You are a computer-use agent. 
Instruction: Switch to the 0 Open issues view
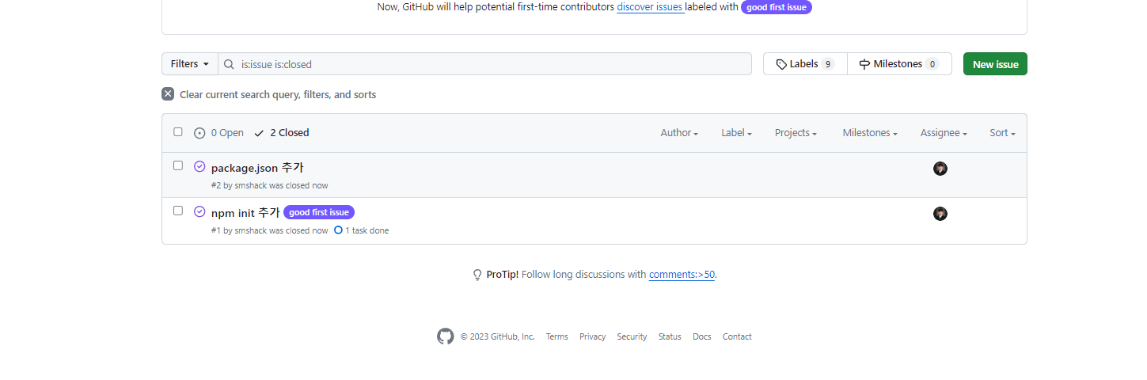tap(218, 133)
